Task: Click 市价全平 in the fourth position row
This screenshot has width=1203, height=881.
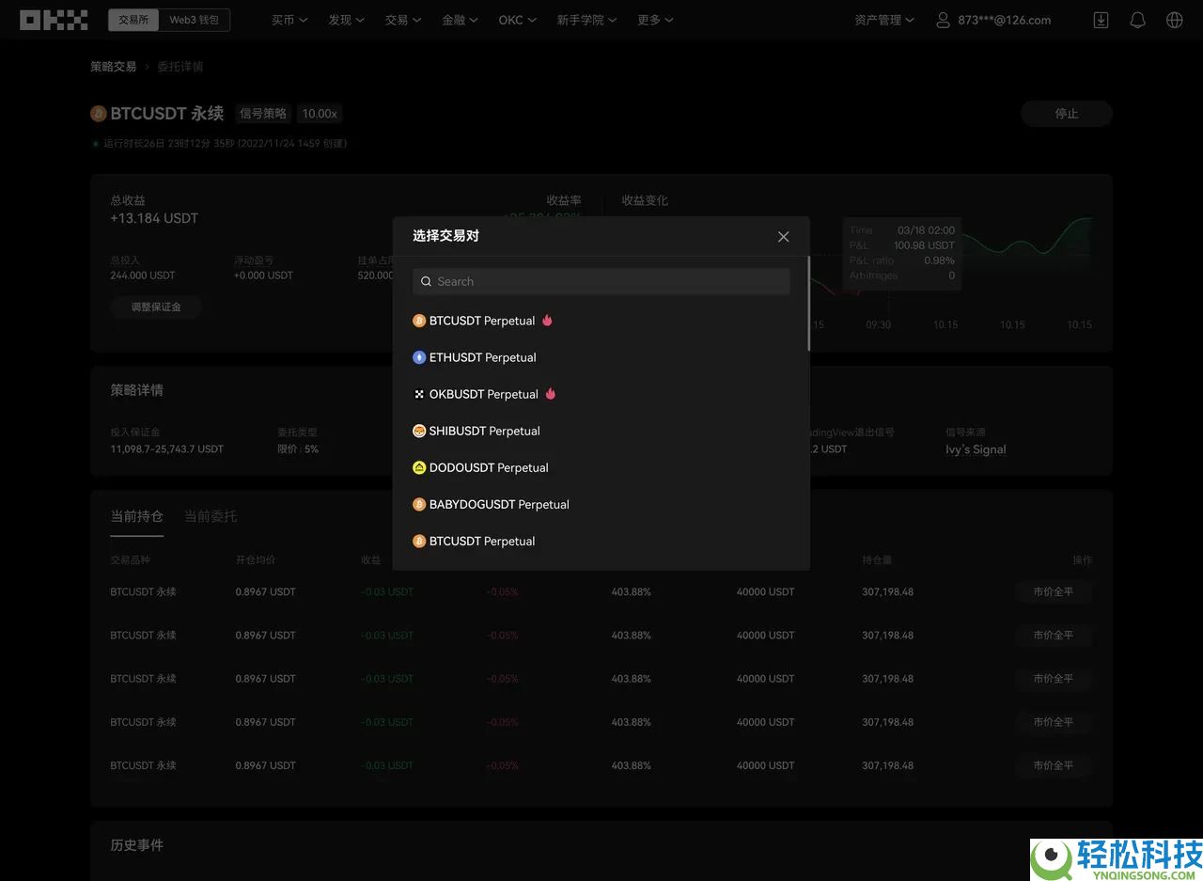Action: click(x=1053, y=722)
